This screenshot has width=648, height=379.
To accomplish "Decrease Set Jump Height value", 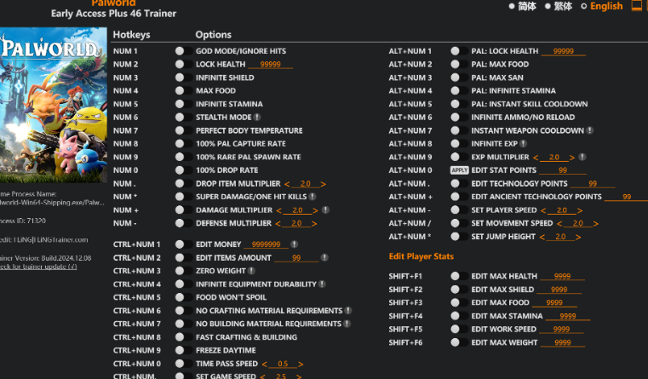I will [542, 237].
